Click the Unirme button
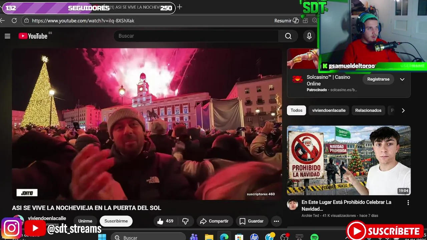Viewport: 427px width, 240px height. click(85, 221)
